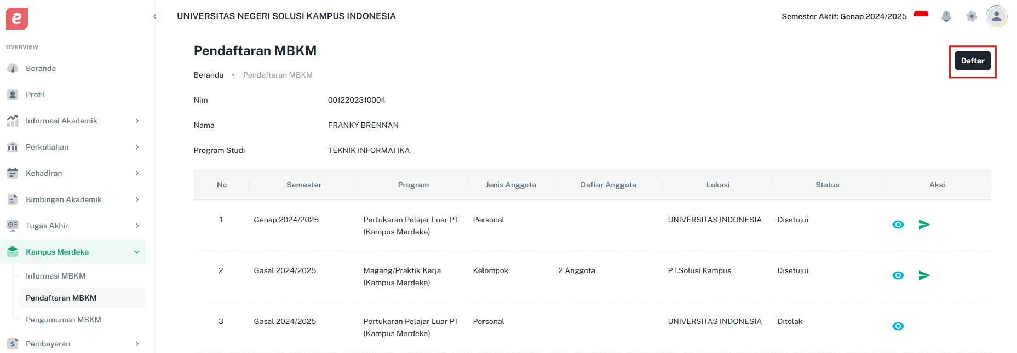This screenshot has width=1017, height=353.
Task: Show details of the first approved registration
Action: click(898, 224)
